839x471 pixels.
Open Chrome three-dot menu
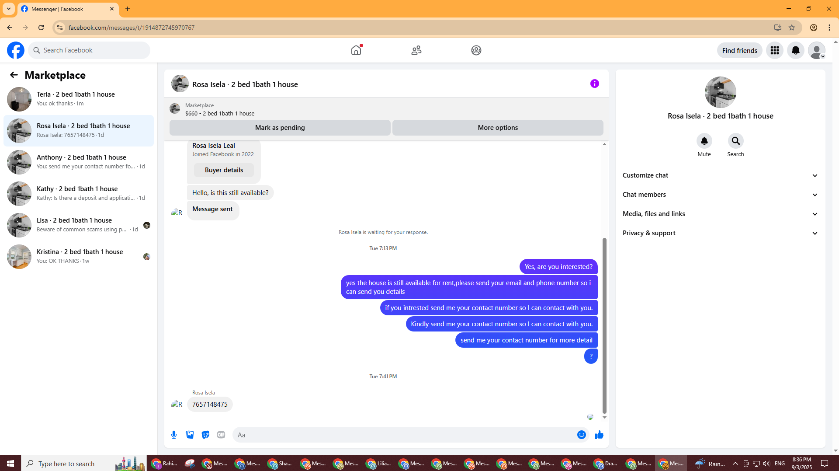(x=829, y=28)
